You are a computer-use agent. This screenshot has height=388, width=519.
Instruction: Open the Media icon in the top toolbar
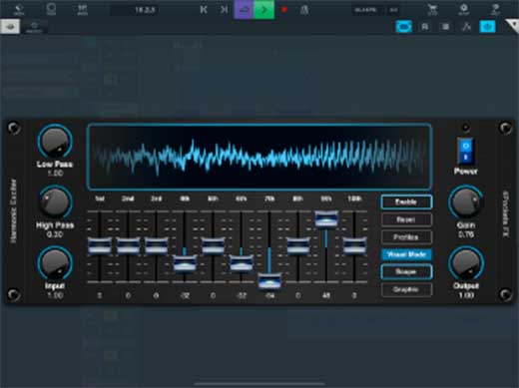[19, 9]
